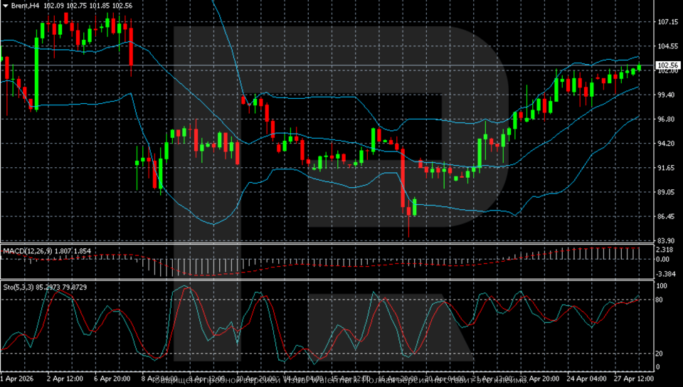Click the Brent,H4 symbol title

[25, 6]
